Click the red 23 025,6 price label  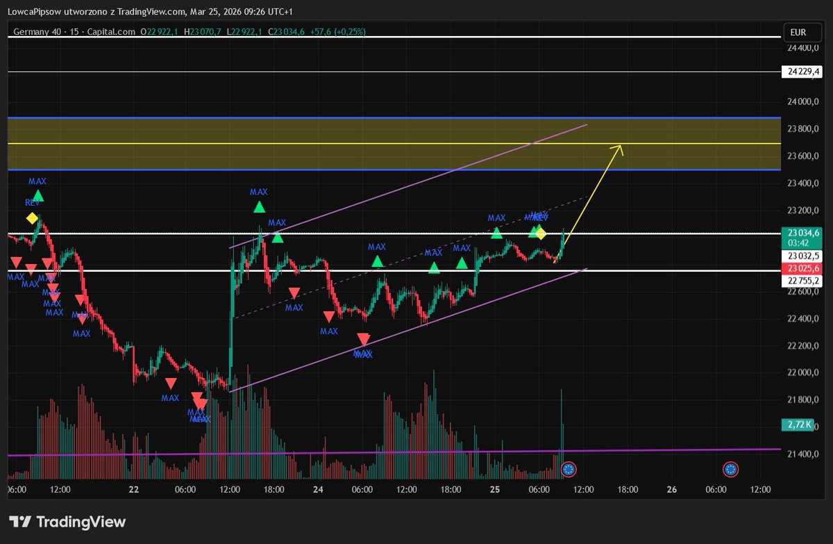(x=803, y=268)
